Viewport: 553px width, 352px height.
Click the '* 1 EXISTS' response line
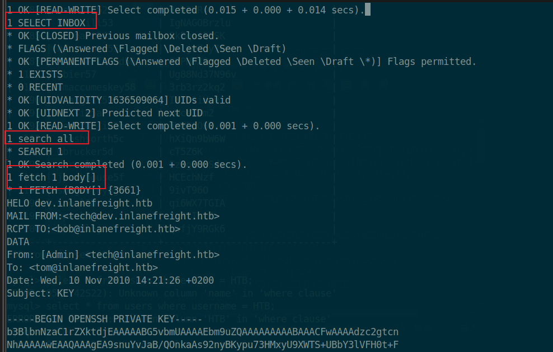[35, 74]
